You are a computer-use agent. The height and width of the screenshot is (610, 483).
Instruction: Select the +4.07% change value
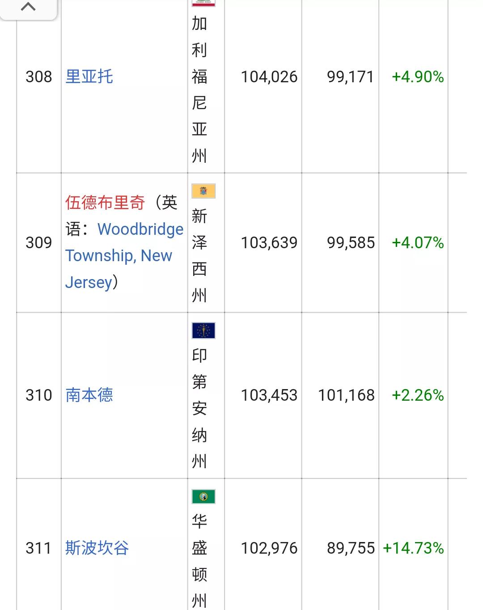tap(418, 243)
